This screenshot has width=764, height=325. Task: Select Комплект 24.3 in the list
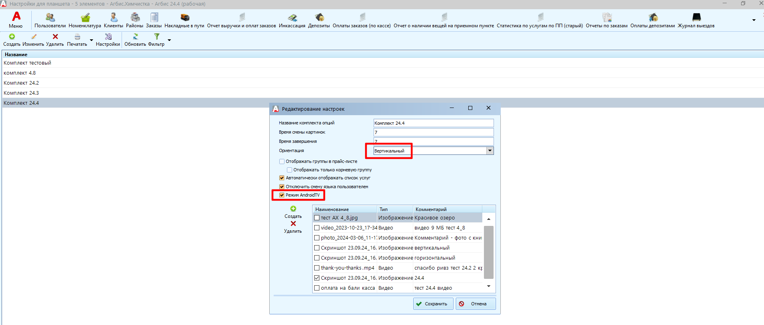[21, 93]
